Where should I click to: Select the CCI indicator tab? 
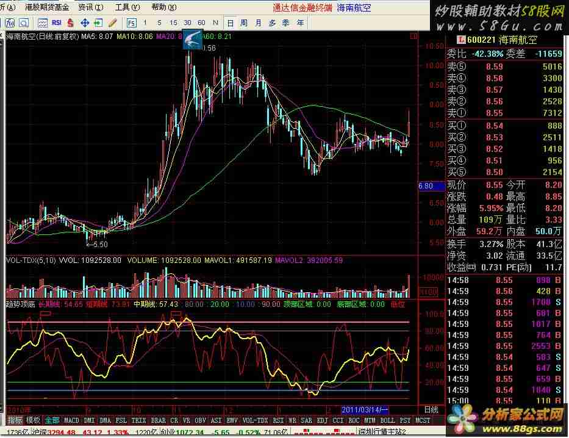[x=338, y=420]
